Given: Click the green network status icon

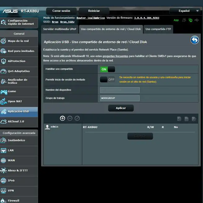Looking at the screenshot, I should click(190, 20).
